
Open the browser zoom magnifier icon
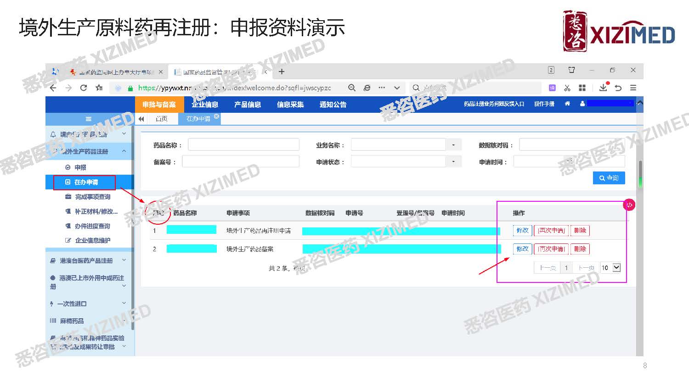pyautogui.click(x=351, y=88)
